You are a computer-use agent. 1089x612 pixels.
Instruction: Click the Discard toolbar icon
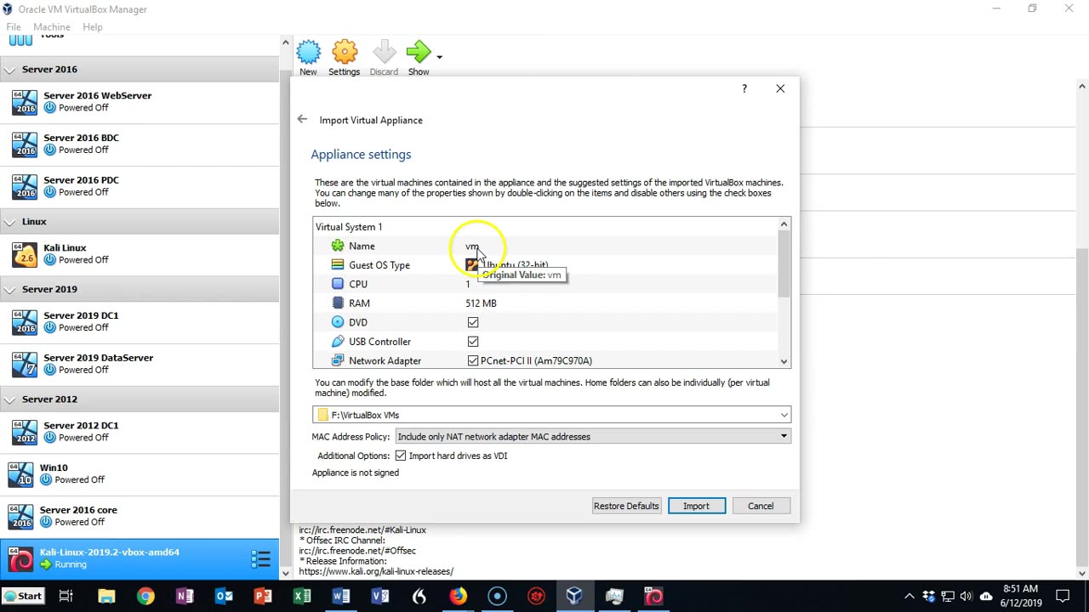tap(384, 53)
